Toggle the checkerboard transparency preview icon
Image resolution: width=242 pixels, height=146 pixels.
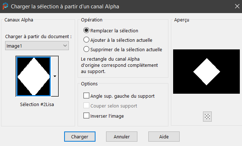(x=207, y=117)
